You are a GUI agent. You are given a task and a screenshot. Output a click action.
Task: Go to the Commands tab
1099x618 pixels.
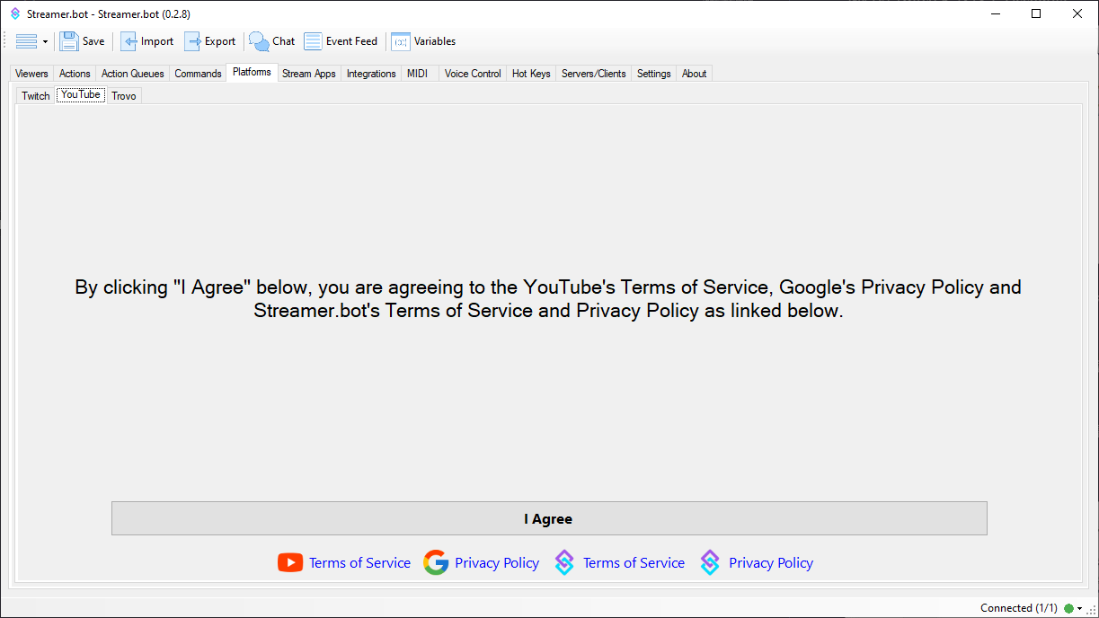(x=198, y=74)
